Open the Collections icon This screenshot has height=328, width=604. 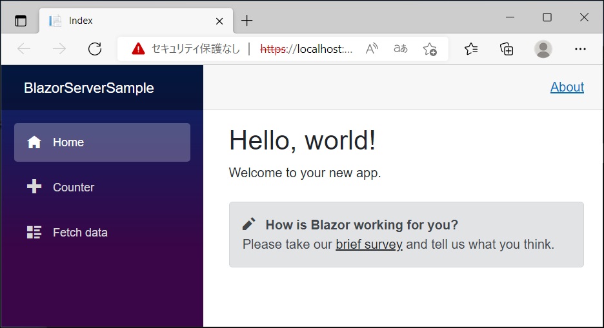507,49
